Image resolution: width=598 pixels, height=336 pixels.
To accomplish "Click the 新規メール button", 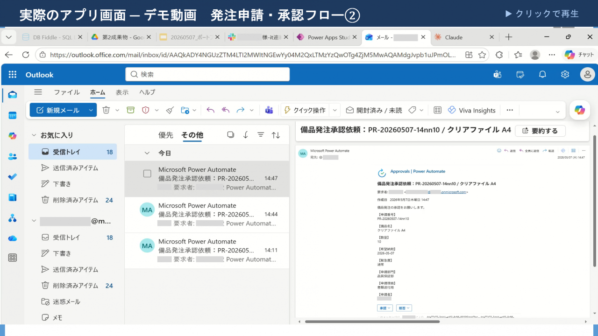I will click(x=58, y=110).
